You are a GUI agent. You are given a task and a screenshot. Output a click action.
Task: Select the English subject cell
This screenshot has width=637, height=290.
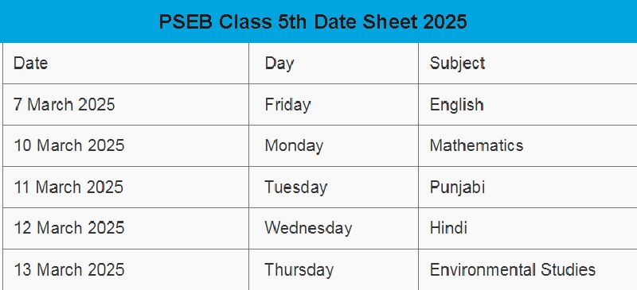[x=528, y=105]
